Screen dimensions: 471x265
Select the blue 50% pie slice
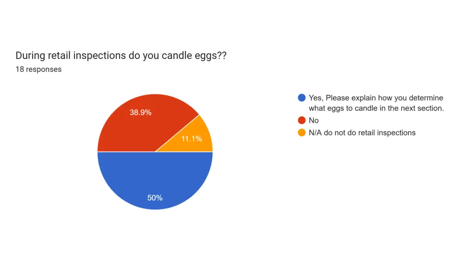(x=155, y=180)
